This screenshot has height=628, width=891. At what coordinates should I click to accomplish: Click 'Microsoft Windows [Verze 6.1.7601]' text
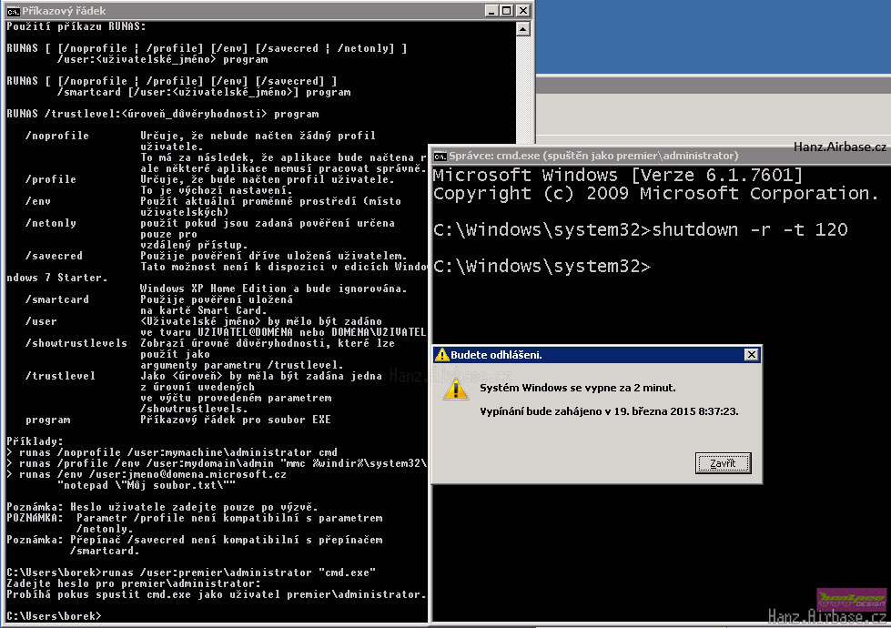pos(618,175)
